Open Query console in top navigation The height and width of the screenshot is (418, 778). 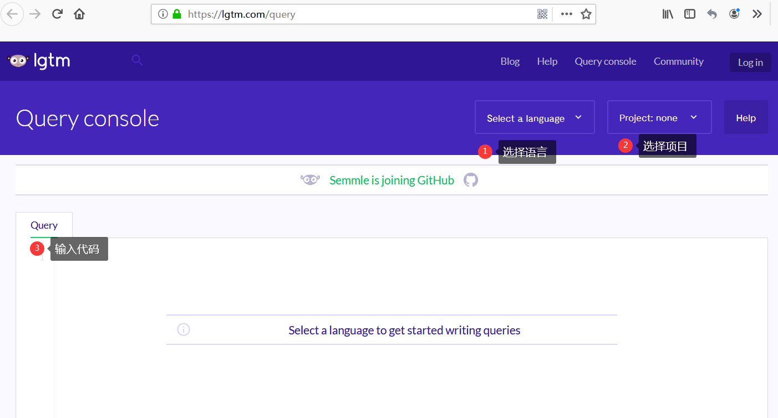pyautogui.click(x=606, y=61)
